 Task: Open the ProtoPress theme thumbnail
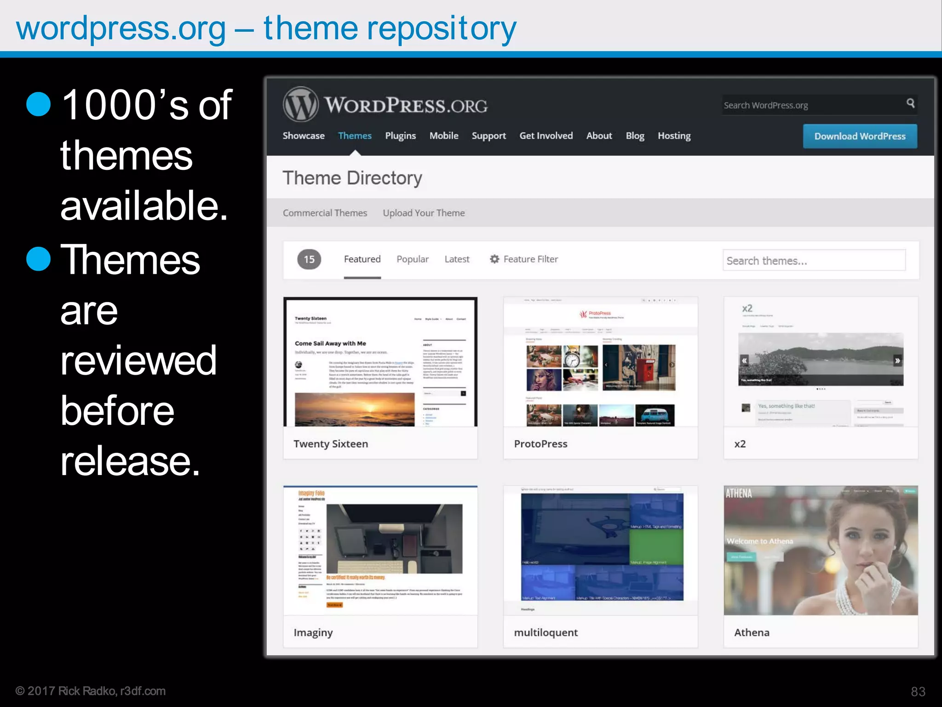(x=600, y=362)
